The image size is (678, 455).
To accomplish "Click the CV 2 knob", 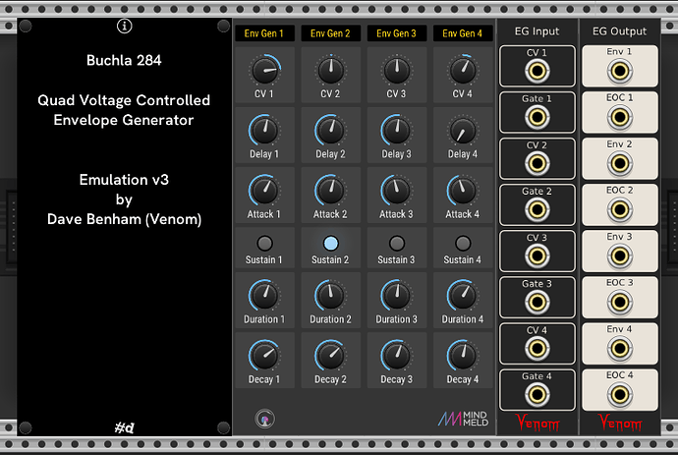I will [x=331, y=71].
